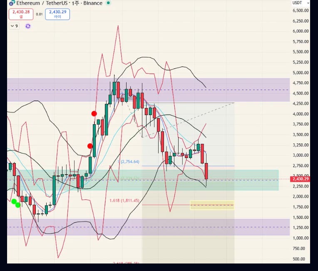
Task: Click the green market status dot
Action: tap(109, 3)
